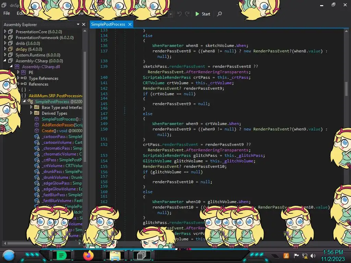Expand the Derived Types folder
The image size is (351, 263).
[x=31, y=113]
